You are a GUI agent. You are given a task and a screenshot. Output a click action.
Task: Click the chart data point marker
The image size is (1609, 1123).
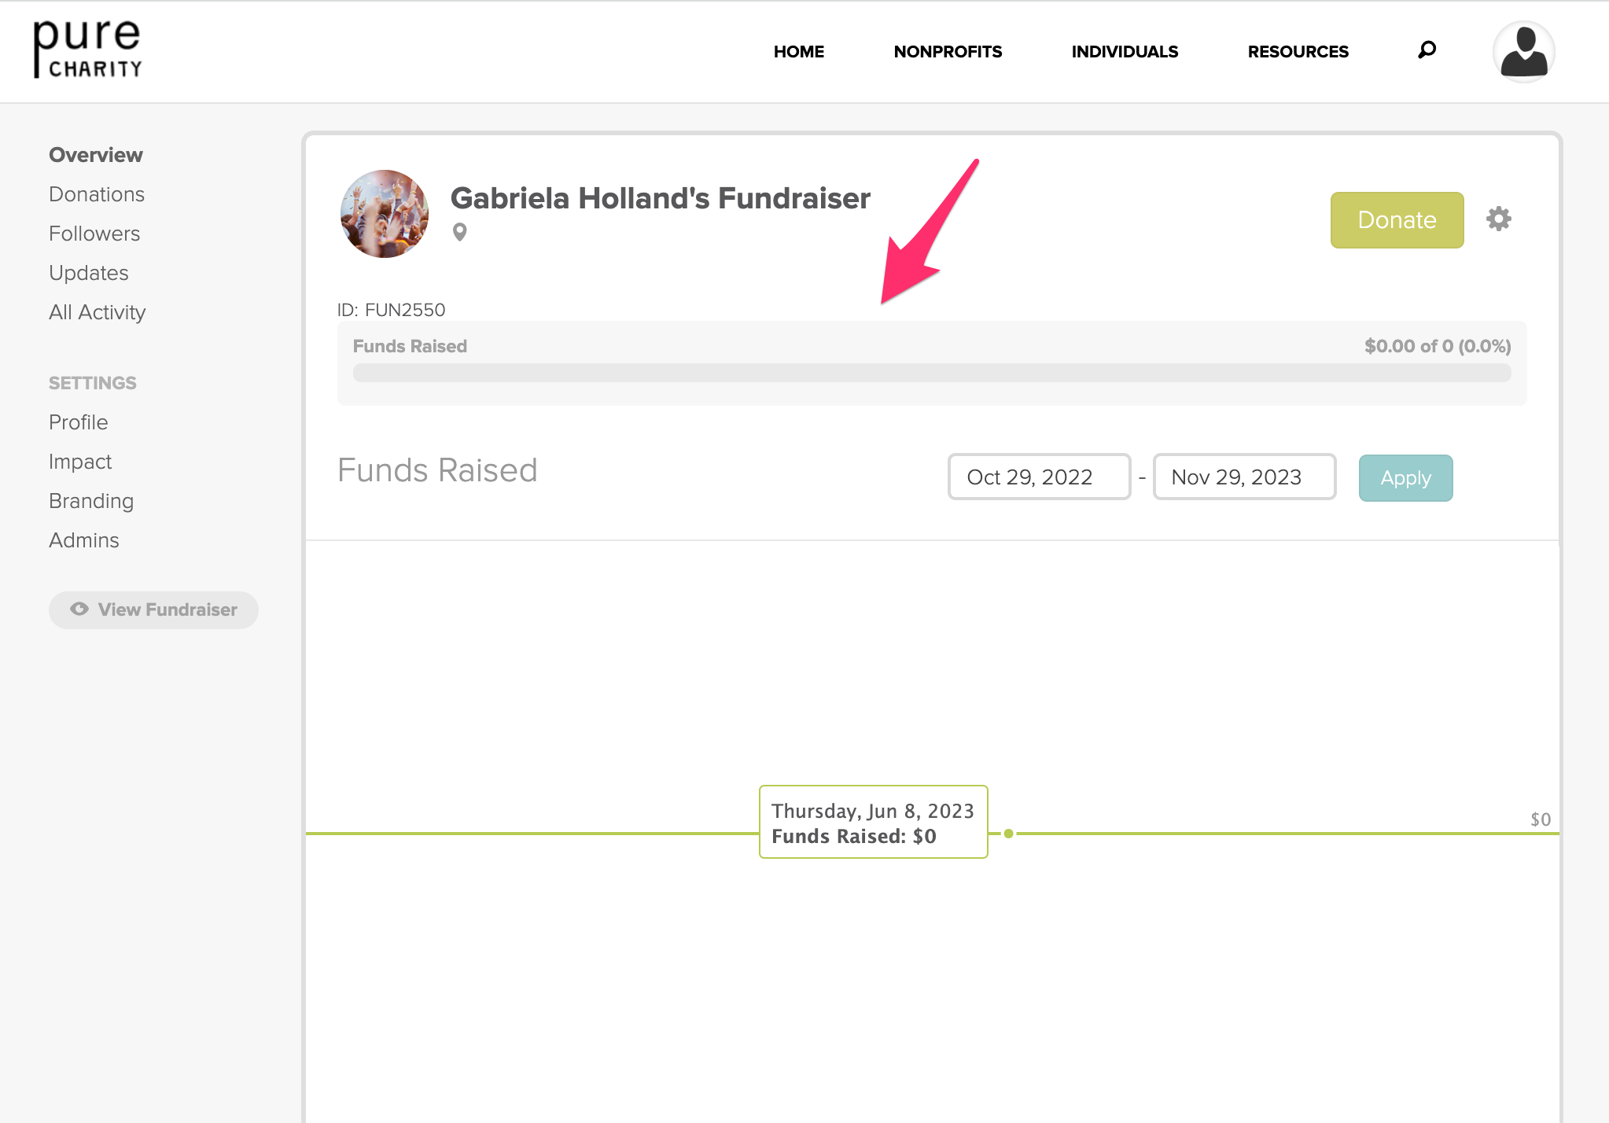1008,834
